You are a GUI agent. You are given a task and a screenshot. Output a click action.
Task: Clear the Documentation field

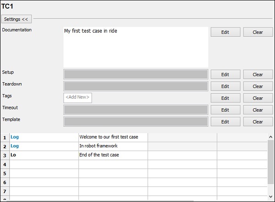tap(258, 32)
